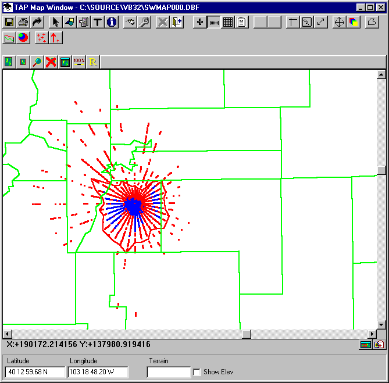Viewport: 389px width, 383px height.
Task: Click the terrain profile chart icon
Action: pos(9,38)
